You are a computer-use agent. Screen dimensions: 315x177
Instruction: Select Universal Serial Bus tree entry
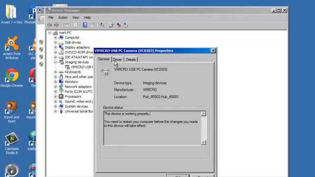pos(79,112)
